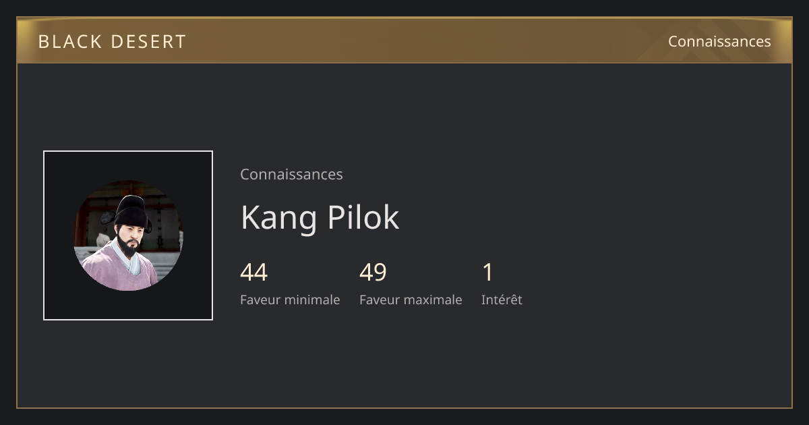Select the Kang Pilok circular portrait

tap(128, 235)
